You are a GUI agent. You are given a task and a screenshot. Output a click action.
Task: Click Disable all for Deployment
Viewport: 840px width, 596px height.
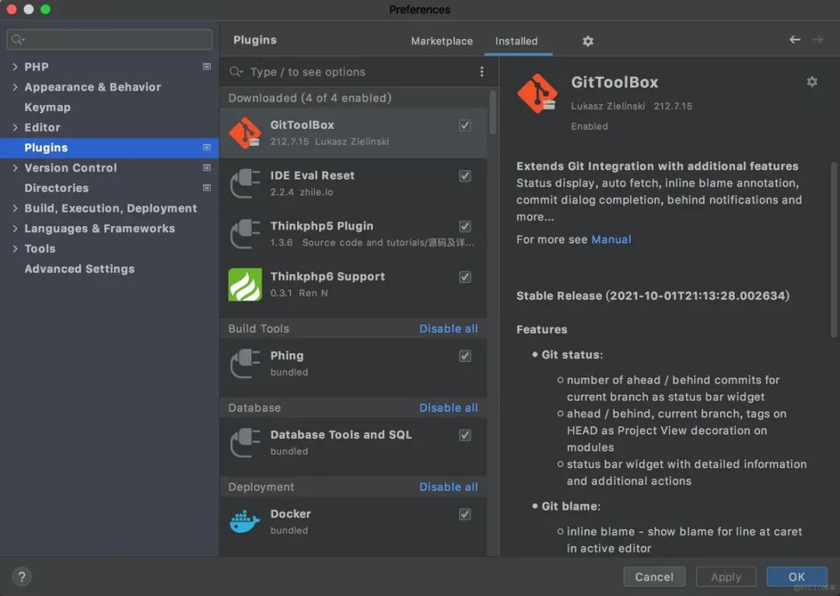(x=449, y=487)
